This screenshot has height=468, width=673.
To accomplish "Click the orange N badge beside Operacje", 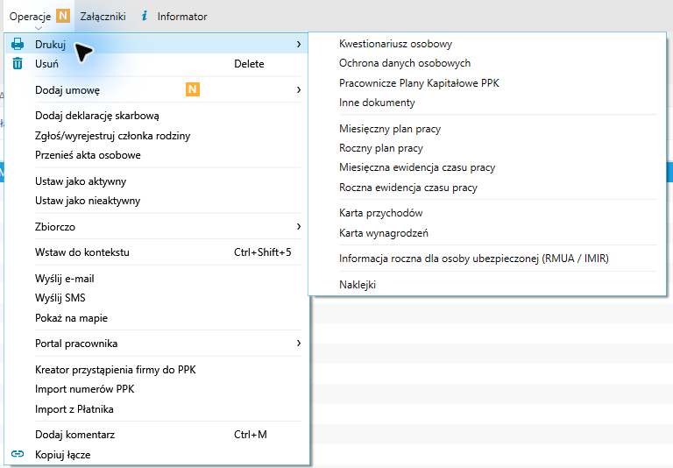I will click(63, 16).
